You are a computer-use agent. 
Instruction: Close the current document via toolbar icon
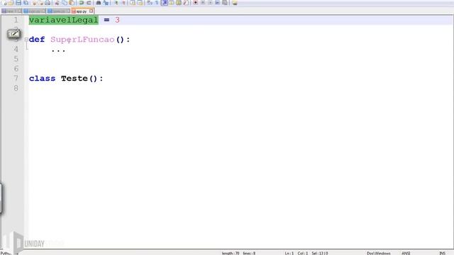pos(34,3)
